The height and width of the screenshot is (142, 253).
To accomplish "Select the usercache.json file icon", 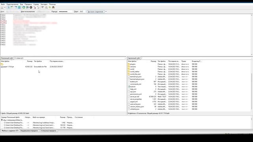I will click(x=129, y=104).
